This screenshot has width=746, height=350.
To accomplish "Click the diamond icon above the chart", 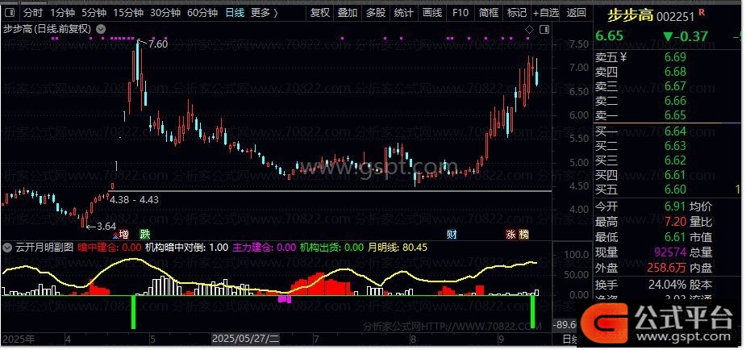I will coord(528,30).
